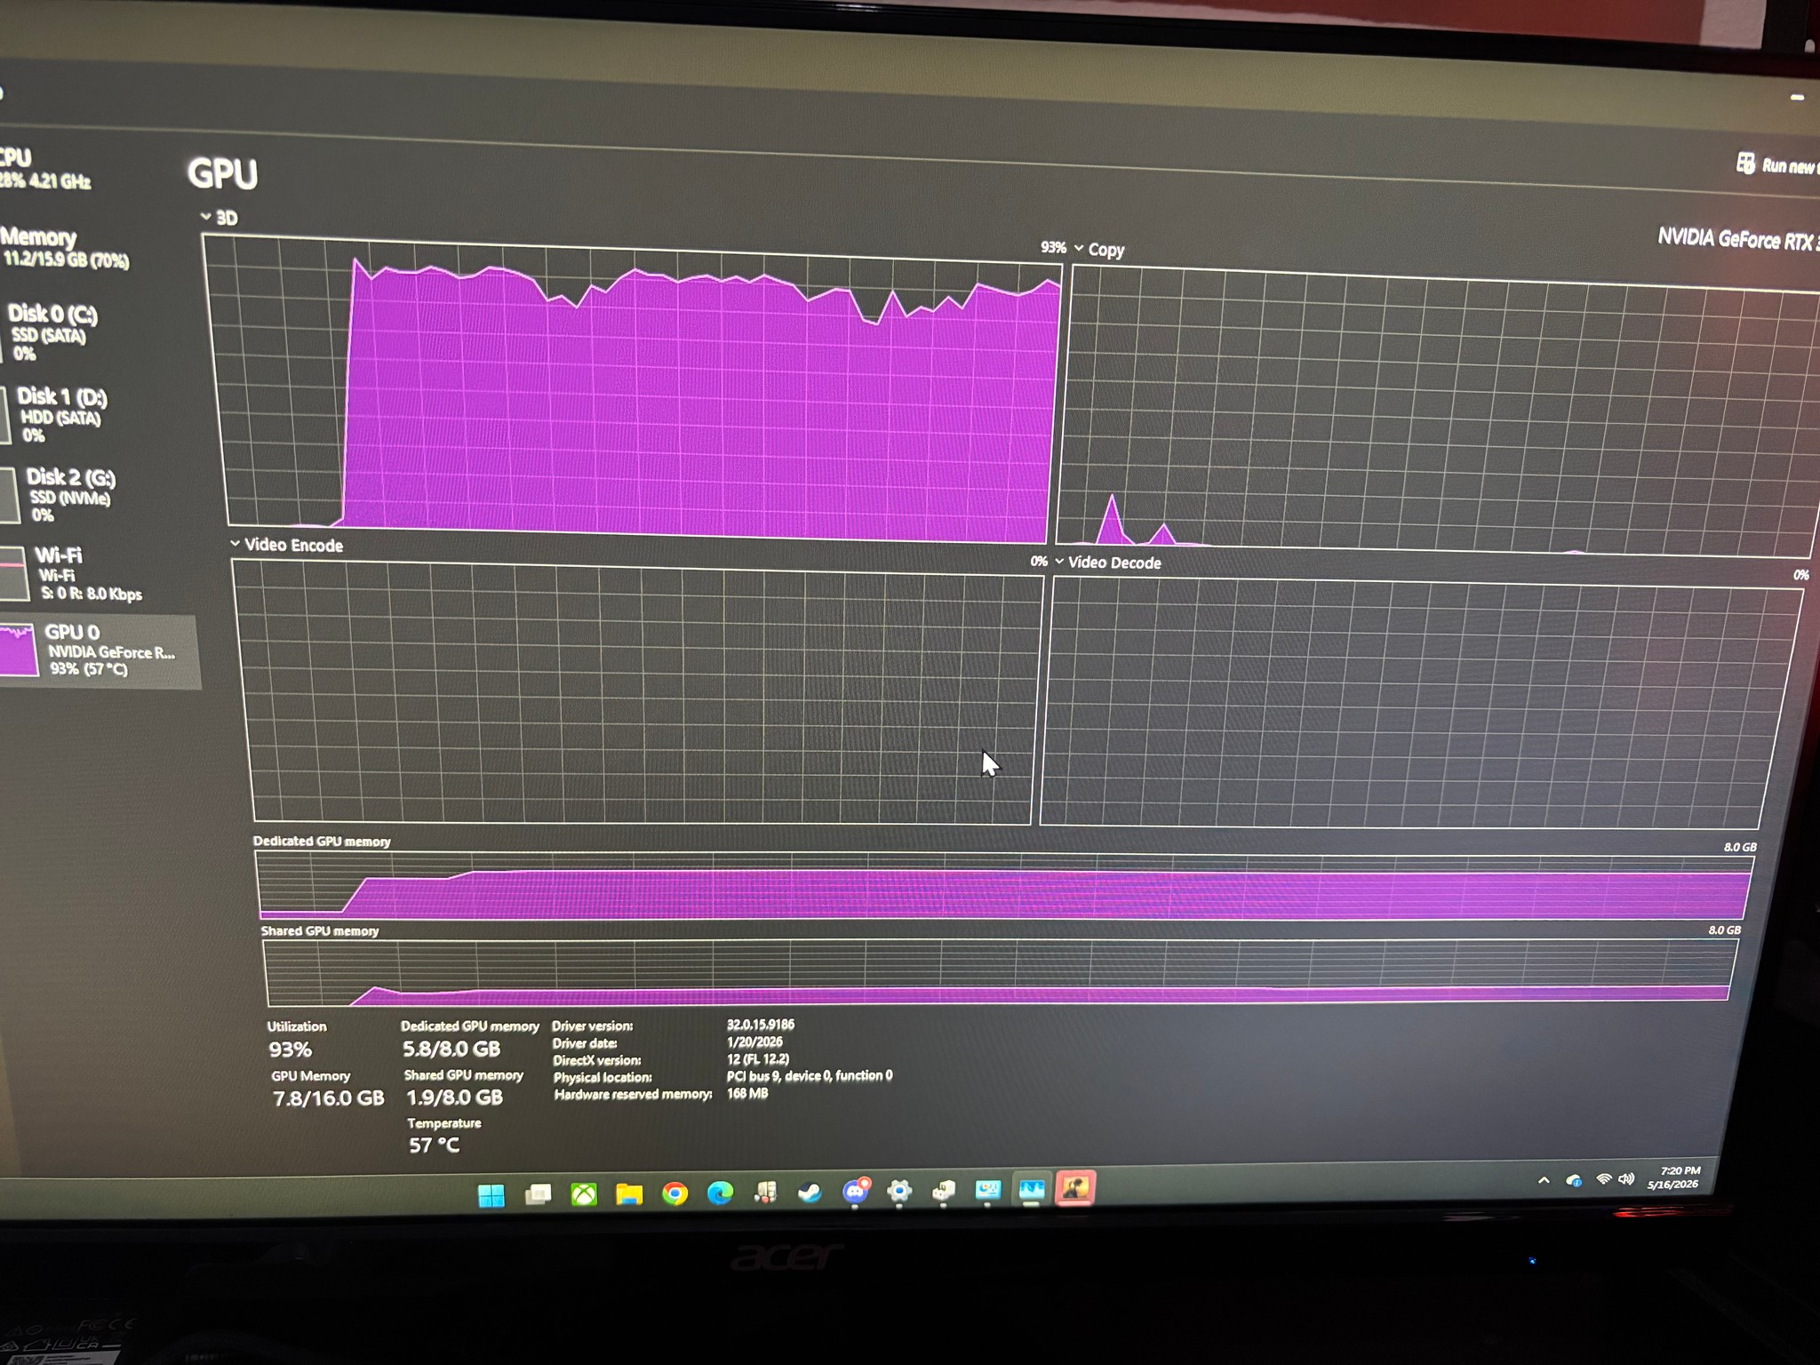Click the Run new task button
Screen dimensions: 1820x1365
[1777, 164]
